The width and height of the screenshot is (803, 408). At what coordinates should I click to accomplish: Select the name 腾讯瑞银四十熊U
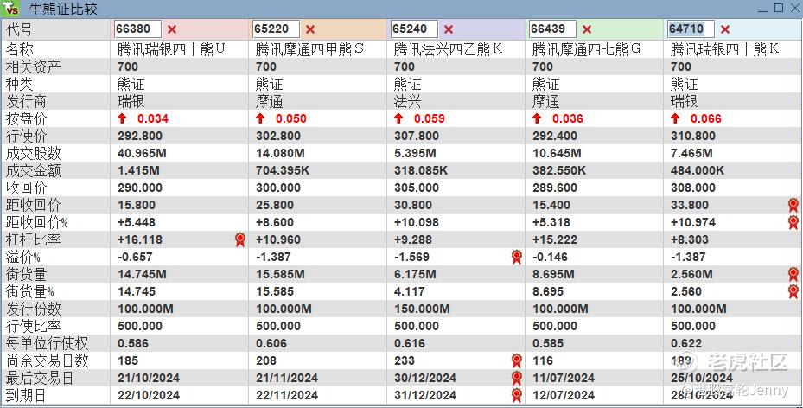171,49
